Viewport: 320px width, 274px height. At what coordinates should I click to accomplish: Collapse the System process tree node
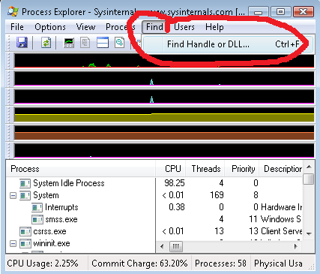point(13,195)
